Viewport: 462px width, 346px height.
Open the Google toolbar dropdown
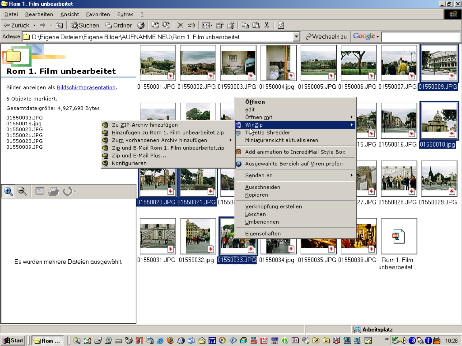[x=378, y=37]
